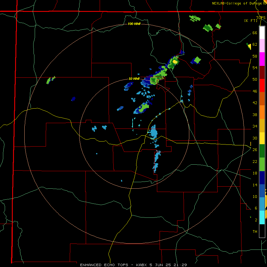Click the white 66 kft legend swatch
Screen dimensions: 267x267
pyautogui.click(x=262, y=33)
